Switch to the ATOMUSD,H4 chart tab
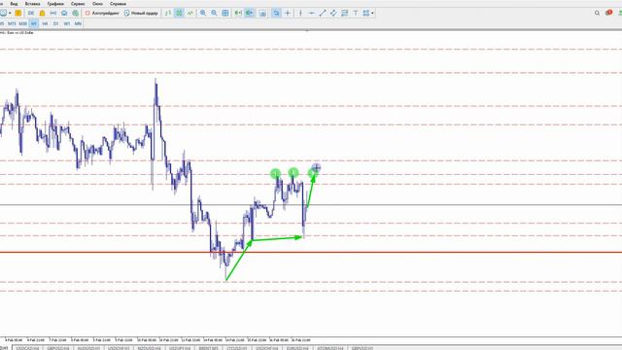Viewport: 622px width, 350px height. pos(330,348)
